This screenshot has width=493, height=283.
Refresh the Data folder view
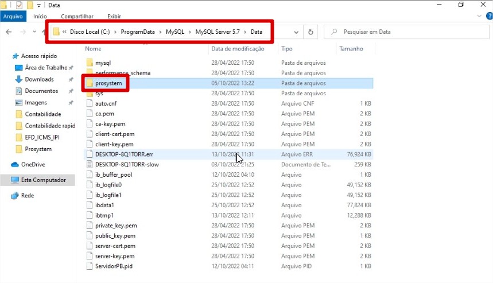coord(310,32)
